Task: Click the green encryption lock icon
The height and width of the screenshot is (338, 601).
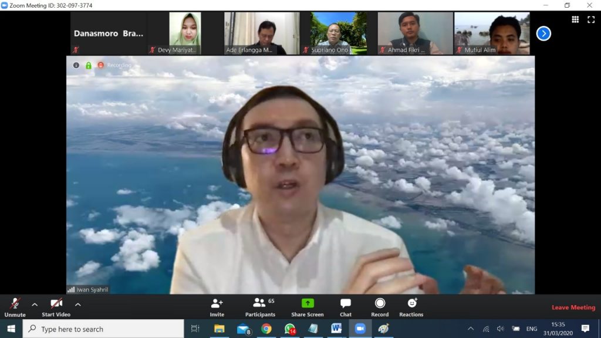Action: [x=89, y=65]
